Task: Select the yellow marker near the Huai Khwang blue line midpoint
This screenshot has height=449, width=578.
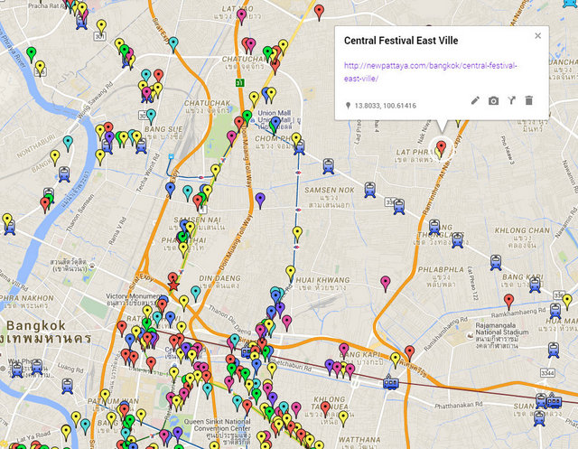Action: (297, 235)
